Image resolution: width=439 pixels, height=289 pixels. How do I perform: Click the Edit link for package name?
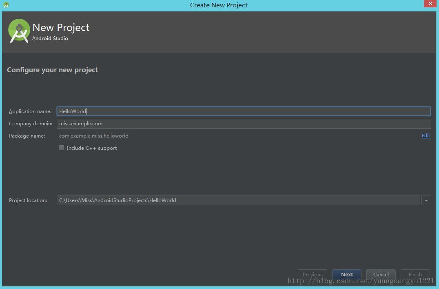[426, 136]
